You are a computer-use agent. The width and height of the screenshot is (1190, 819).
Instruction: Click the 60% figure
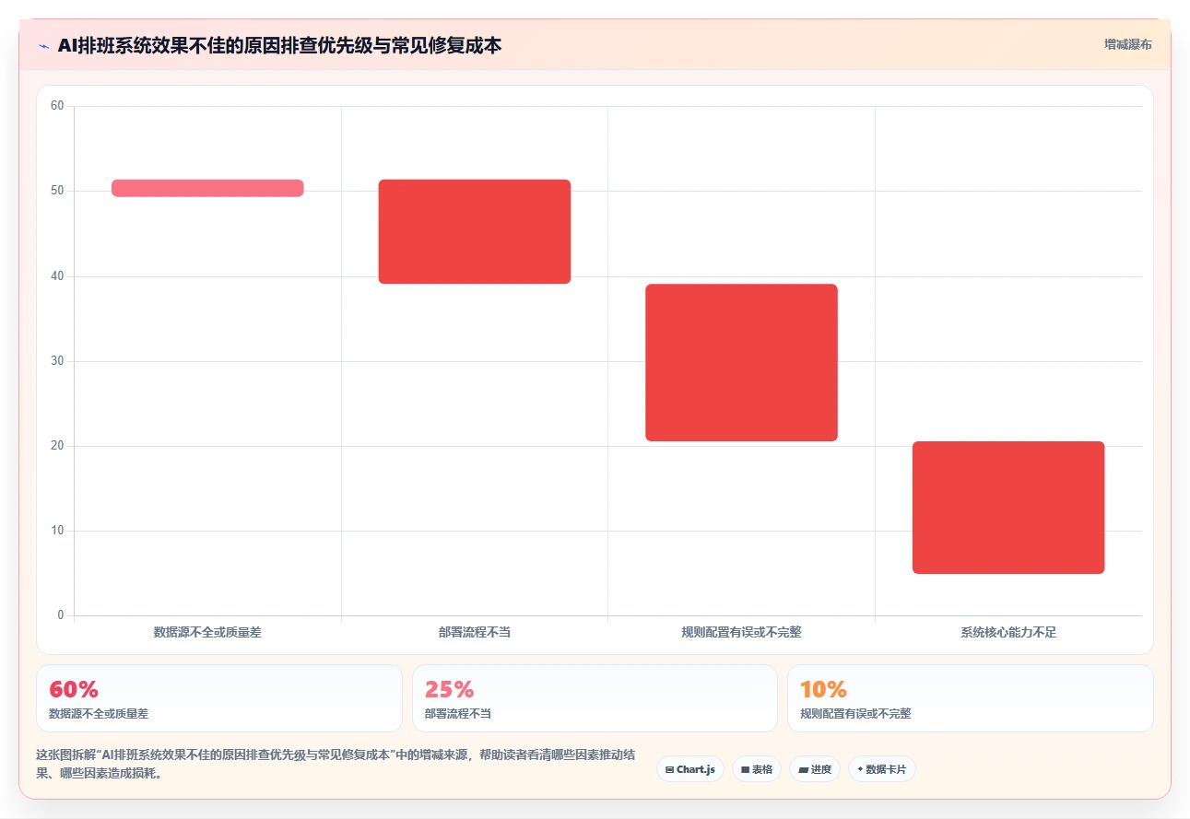point(74,689)
